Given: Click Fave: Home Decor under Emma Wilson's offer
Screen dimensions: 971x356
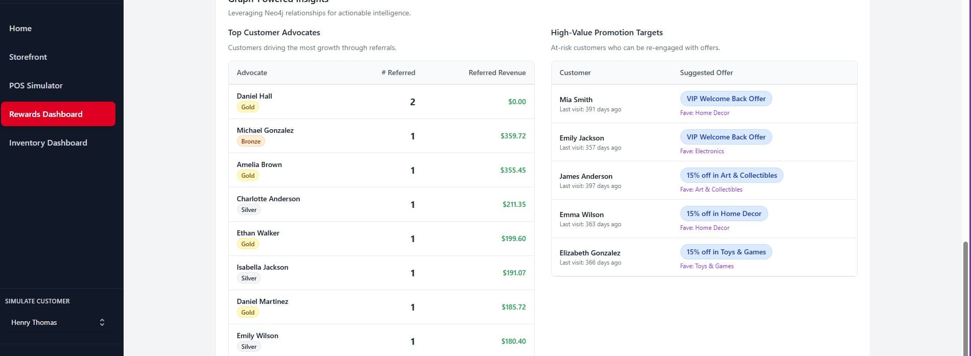Looking at the screenshot, I should 704,228.
